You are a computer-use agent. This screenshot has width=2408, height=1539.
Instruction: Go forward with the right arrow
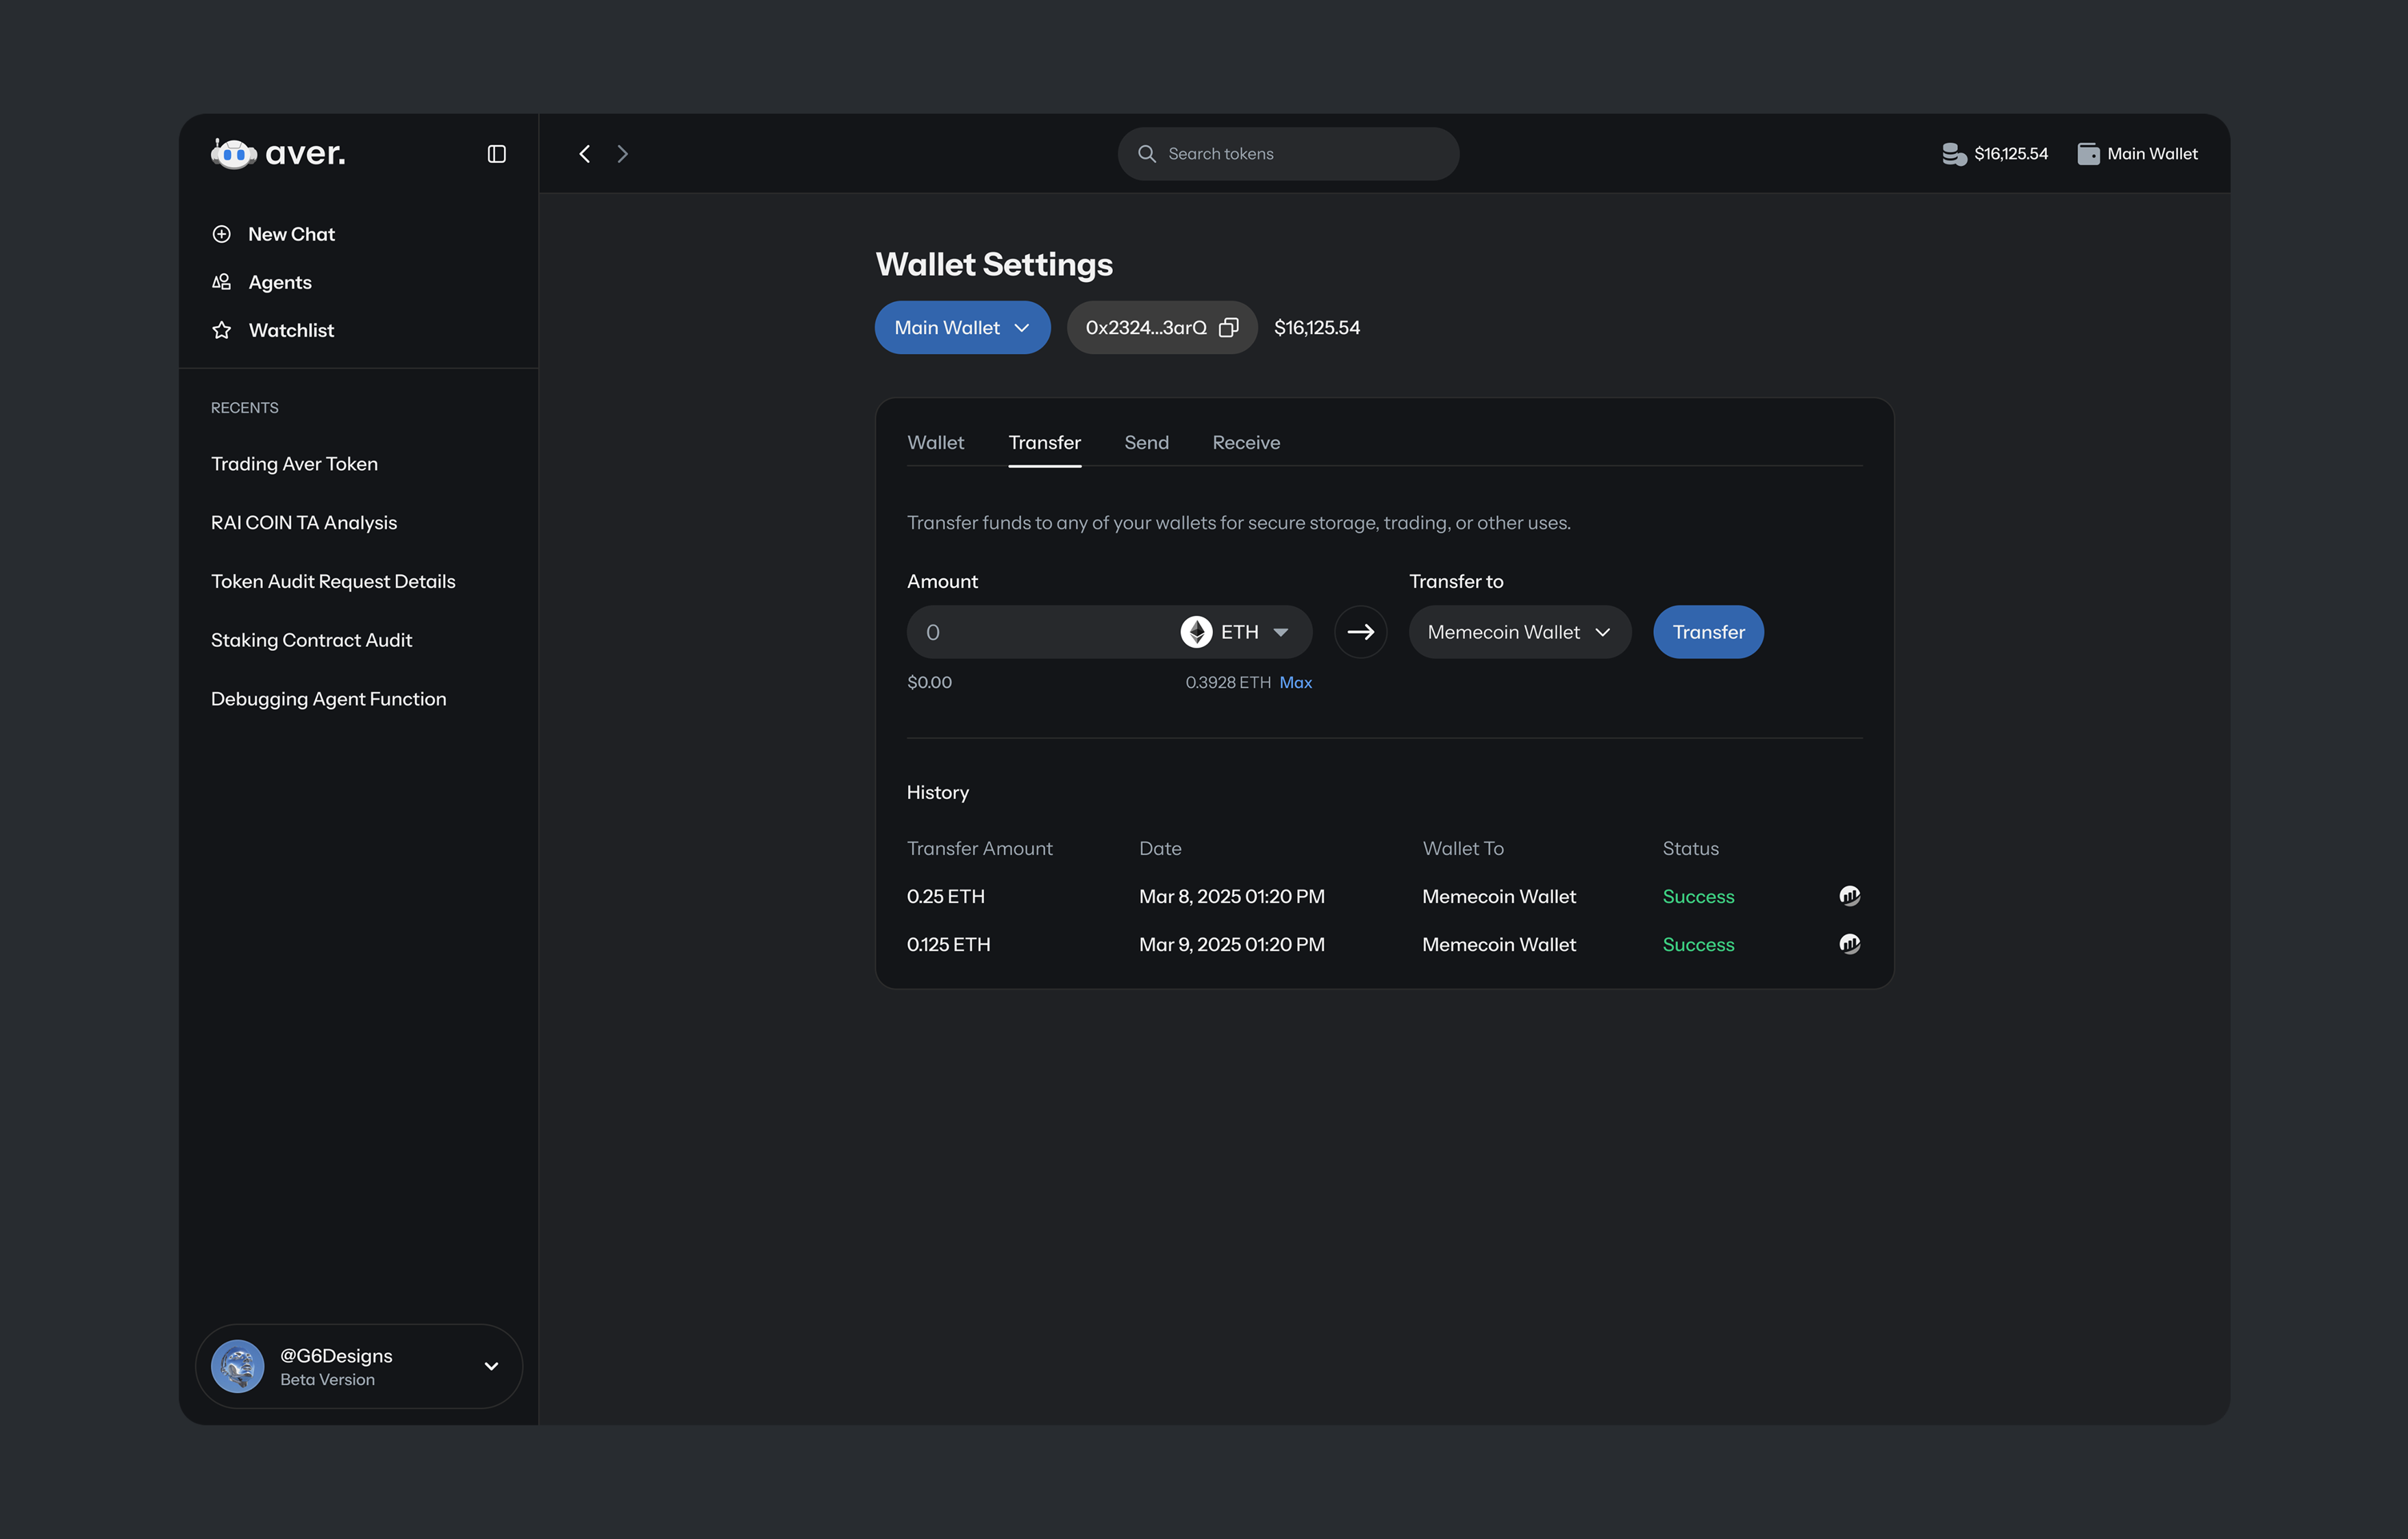pyautogui.click(x=623, y=154)
